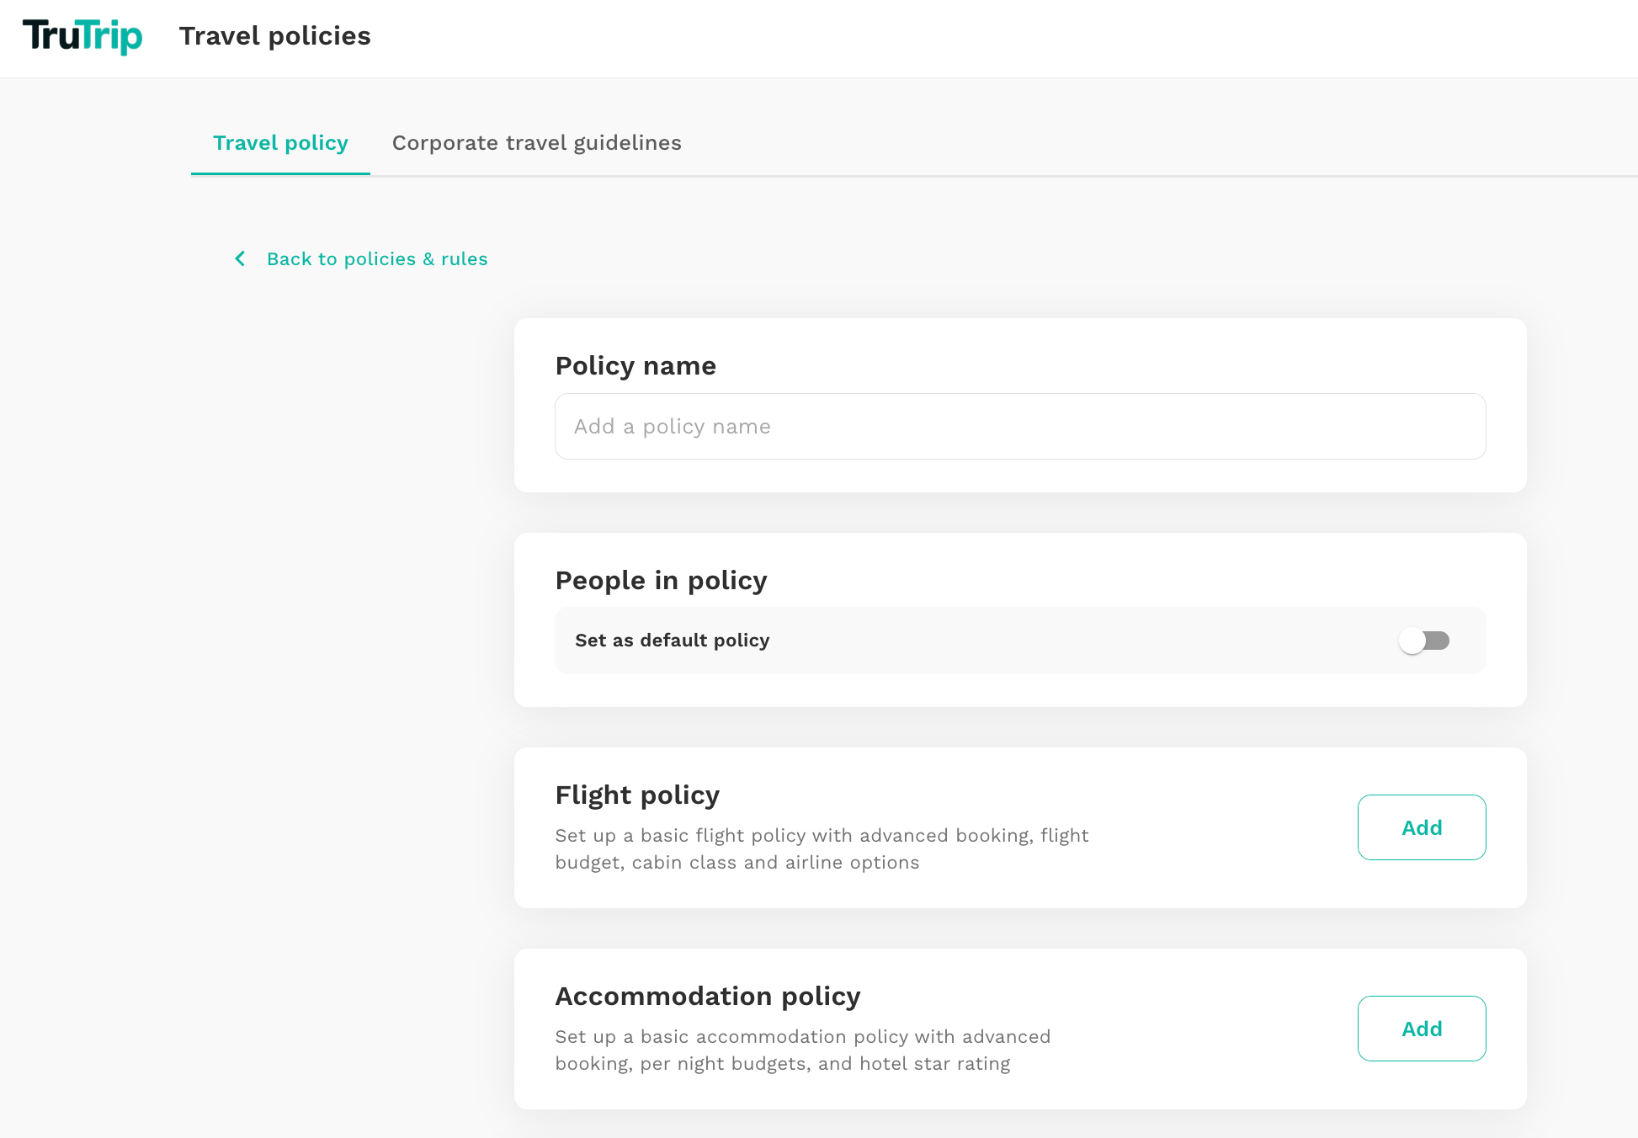Screen dimensions: 1638x1138
Task: Toggle the Set as default policy switch
Action: (x=1424, y=641)
